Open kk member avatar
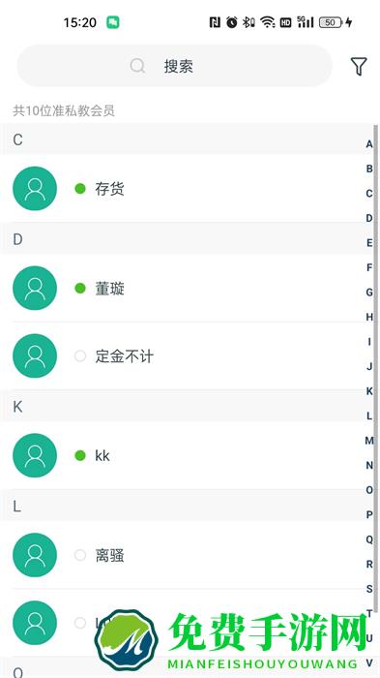This screenshot has width=380, height=678. [35, 455]
